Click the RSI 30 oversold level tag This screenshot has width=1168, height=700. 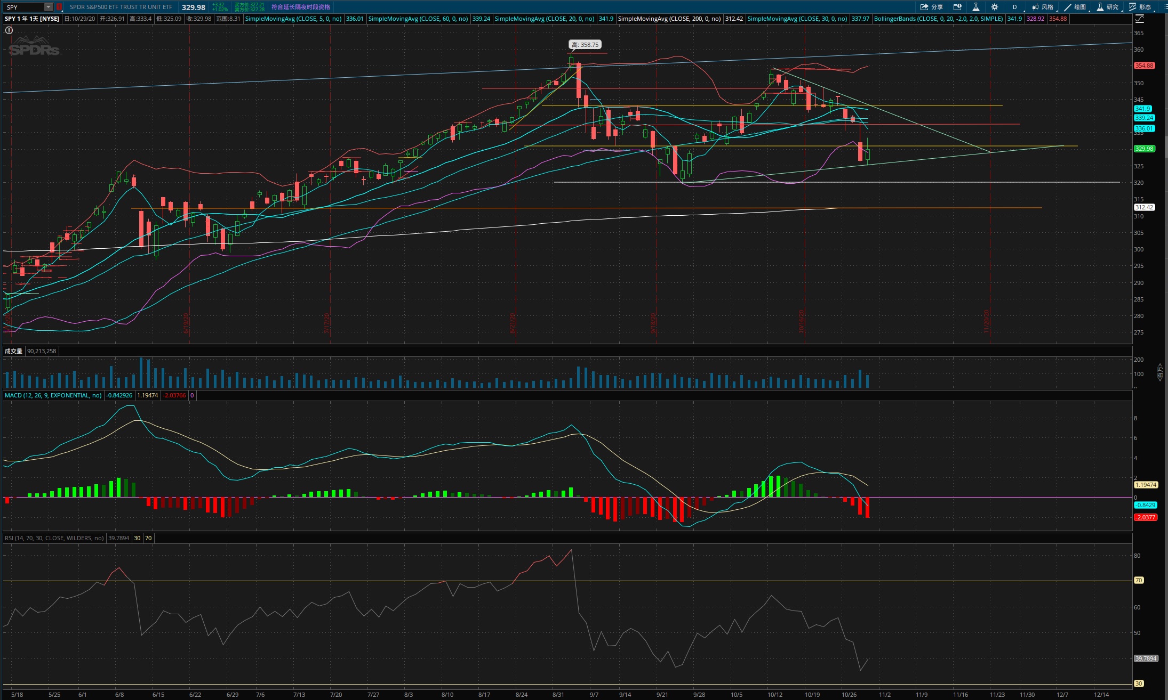click(1139, 683)
